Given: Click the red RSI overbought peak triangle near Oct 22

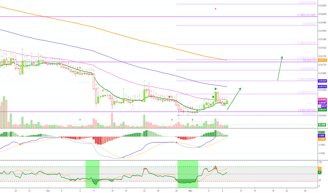Looking at the screenshot, I should (145, 168).
